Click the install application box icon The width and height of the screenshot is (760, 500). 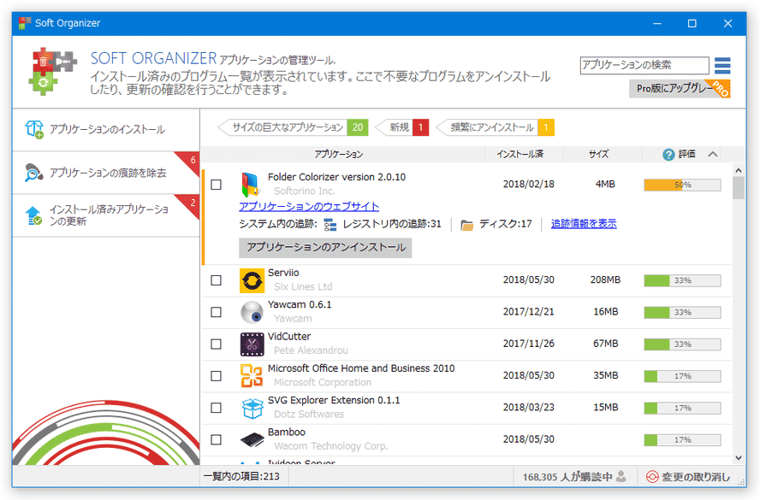pos(34,129)
